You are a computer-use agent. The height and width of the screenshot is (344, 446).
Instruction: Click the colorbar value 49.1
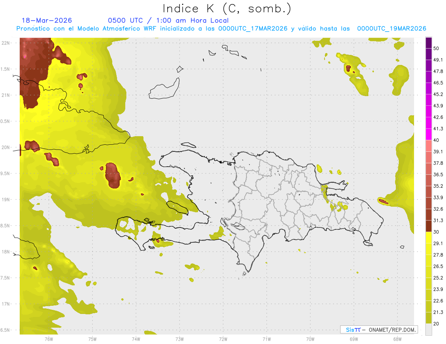[x=438, y=60]
